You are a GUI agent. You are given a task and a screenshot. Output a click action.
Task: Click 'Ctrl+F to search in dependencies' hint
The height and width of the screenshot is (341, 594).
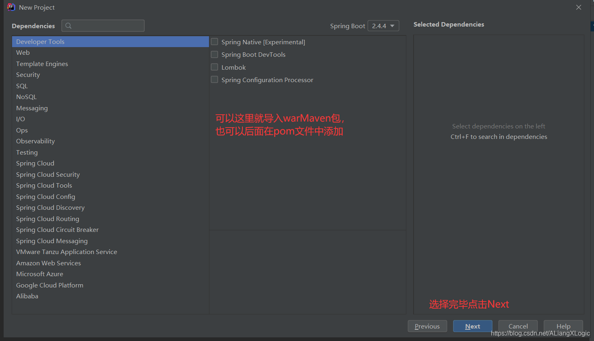click(499, 137)
